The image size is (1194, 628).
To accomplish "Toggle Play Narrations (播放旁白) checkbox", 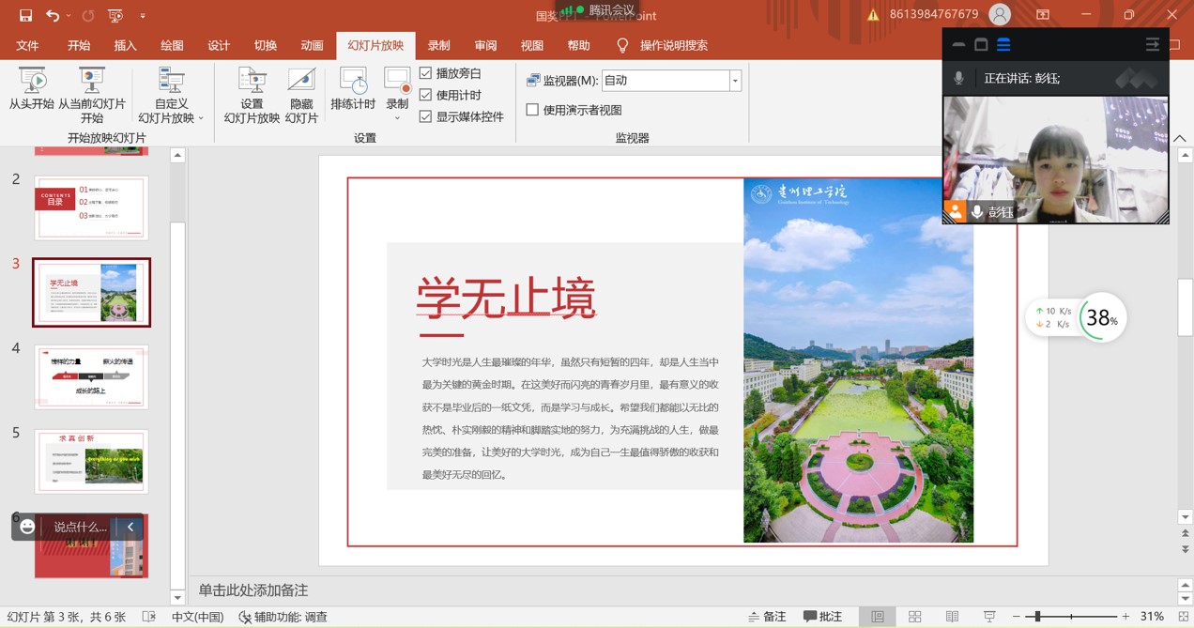I will pos(426,73).
